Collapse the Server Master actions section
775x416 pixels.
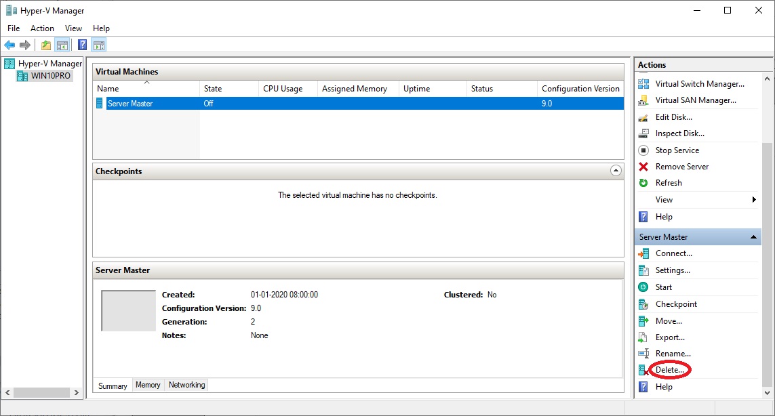pyautogui.click(x=754, y=237)
